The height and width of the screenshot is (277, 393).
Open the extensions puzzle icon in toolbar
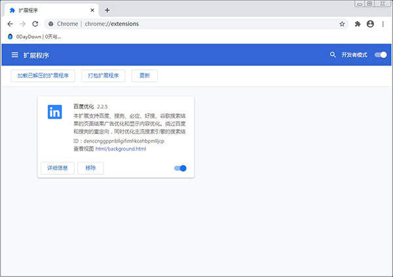coord(358,24)
